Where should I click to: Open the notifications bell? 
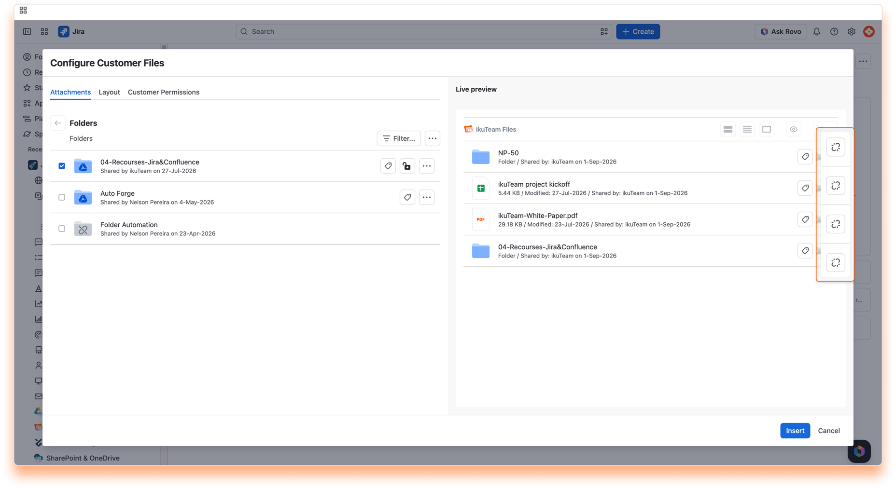click(817, 31)
